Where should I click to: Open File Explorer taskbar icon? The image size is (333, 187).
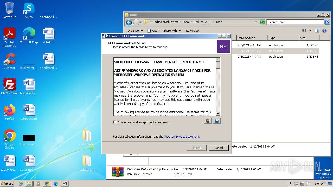[x=29, y=184]
